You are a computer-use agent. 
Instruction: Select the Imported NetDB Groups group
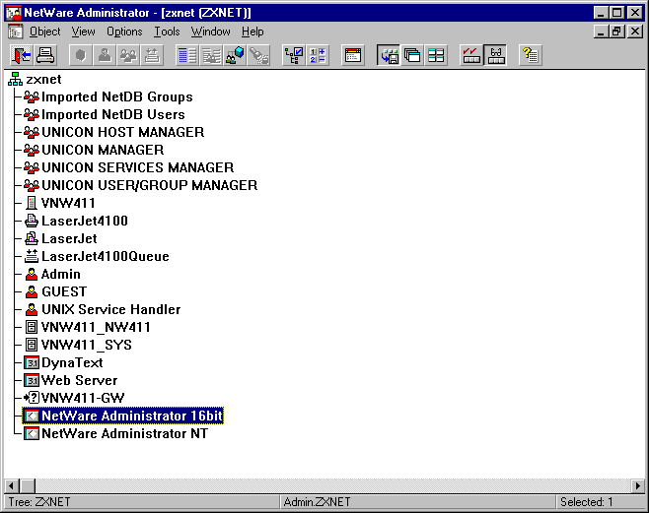coord(108,96)
